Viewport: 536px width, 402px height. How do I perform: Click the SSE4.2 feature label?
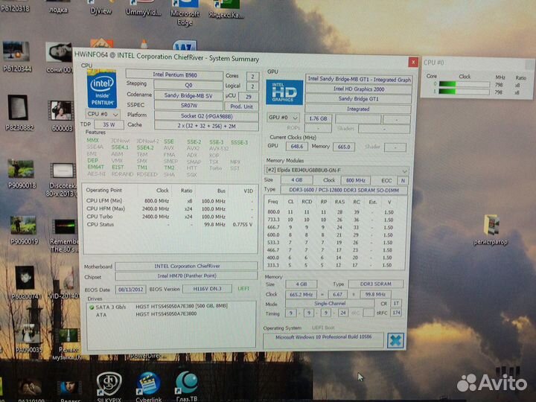pos(145,148)
